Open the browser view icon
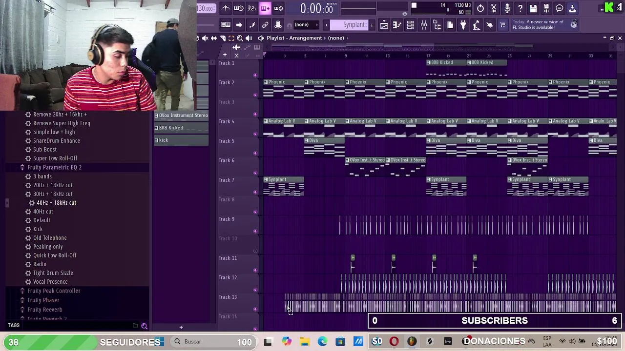Screen dimensions: 625x351 click(437, 25)
